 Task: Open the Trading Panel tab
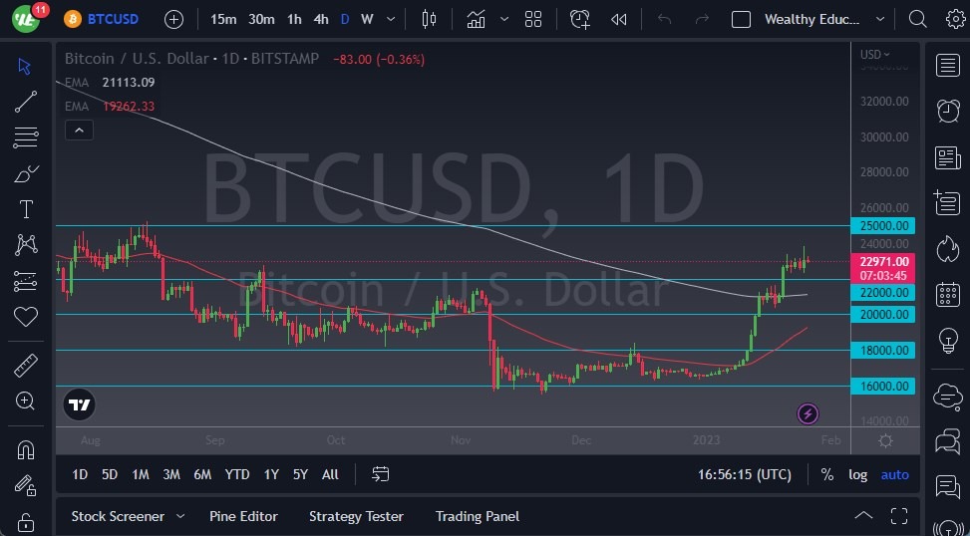478,516
